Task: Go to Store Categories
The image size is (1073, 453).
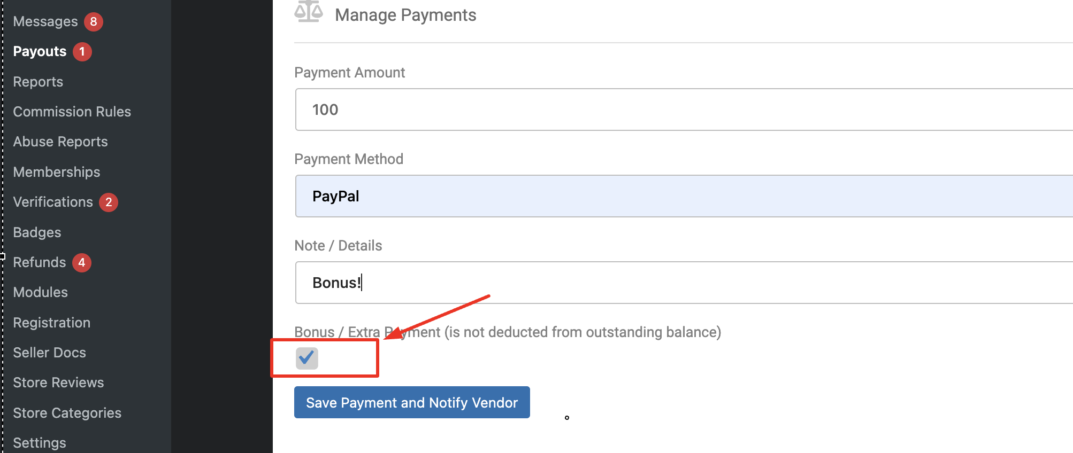Action: tap(67, 413)
